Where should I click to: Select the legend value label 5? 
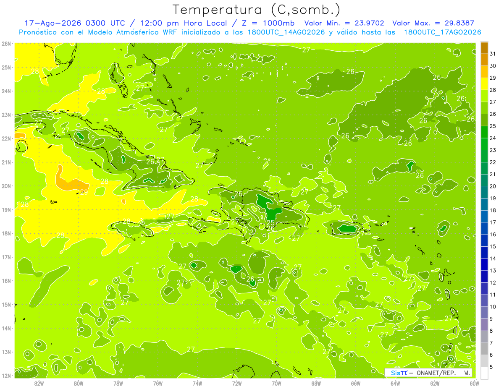[x=491, y=367]
